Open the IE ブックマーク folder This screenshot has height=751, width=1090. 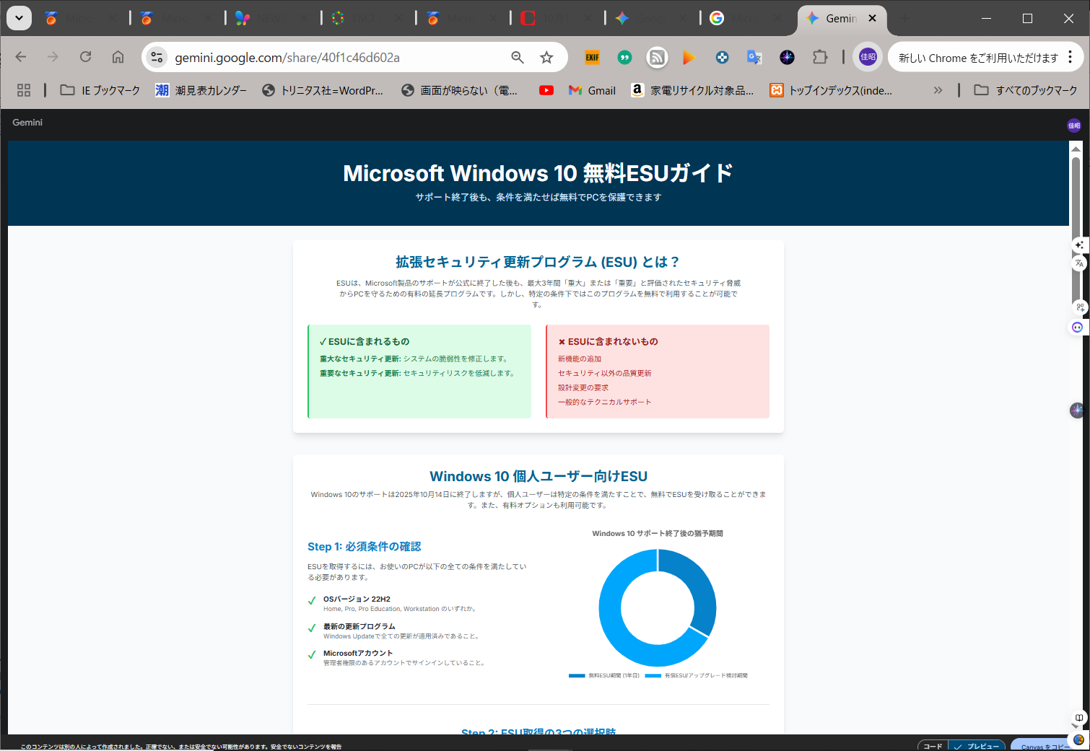coord(100,90)
